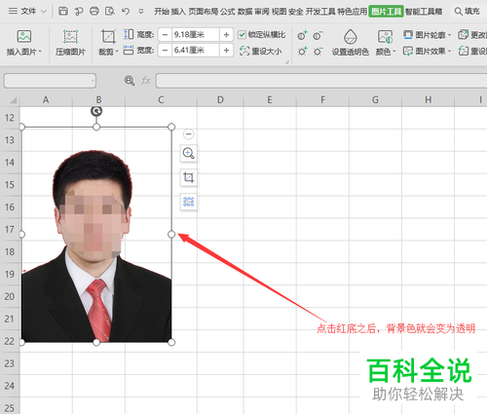Switch to the 开发工具 tab

(320, 12)
